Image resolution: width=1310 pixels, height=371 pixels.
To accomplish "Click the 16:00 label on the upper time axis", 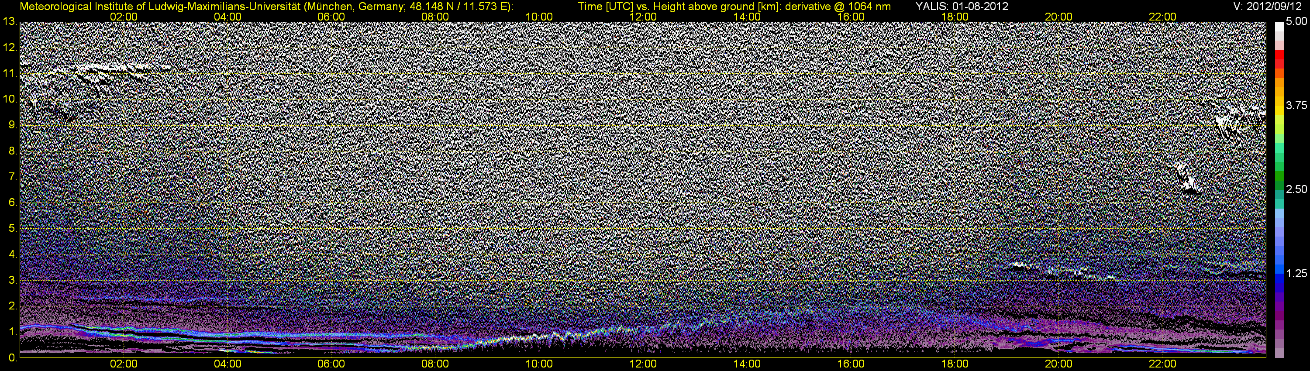I will [x=851, y=17].
